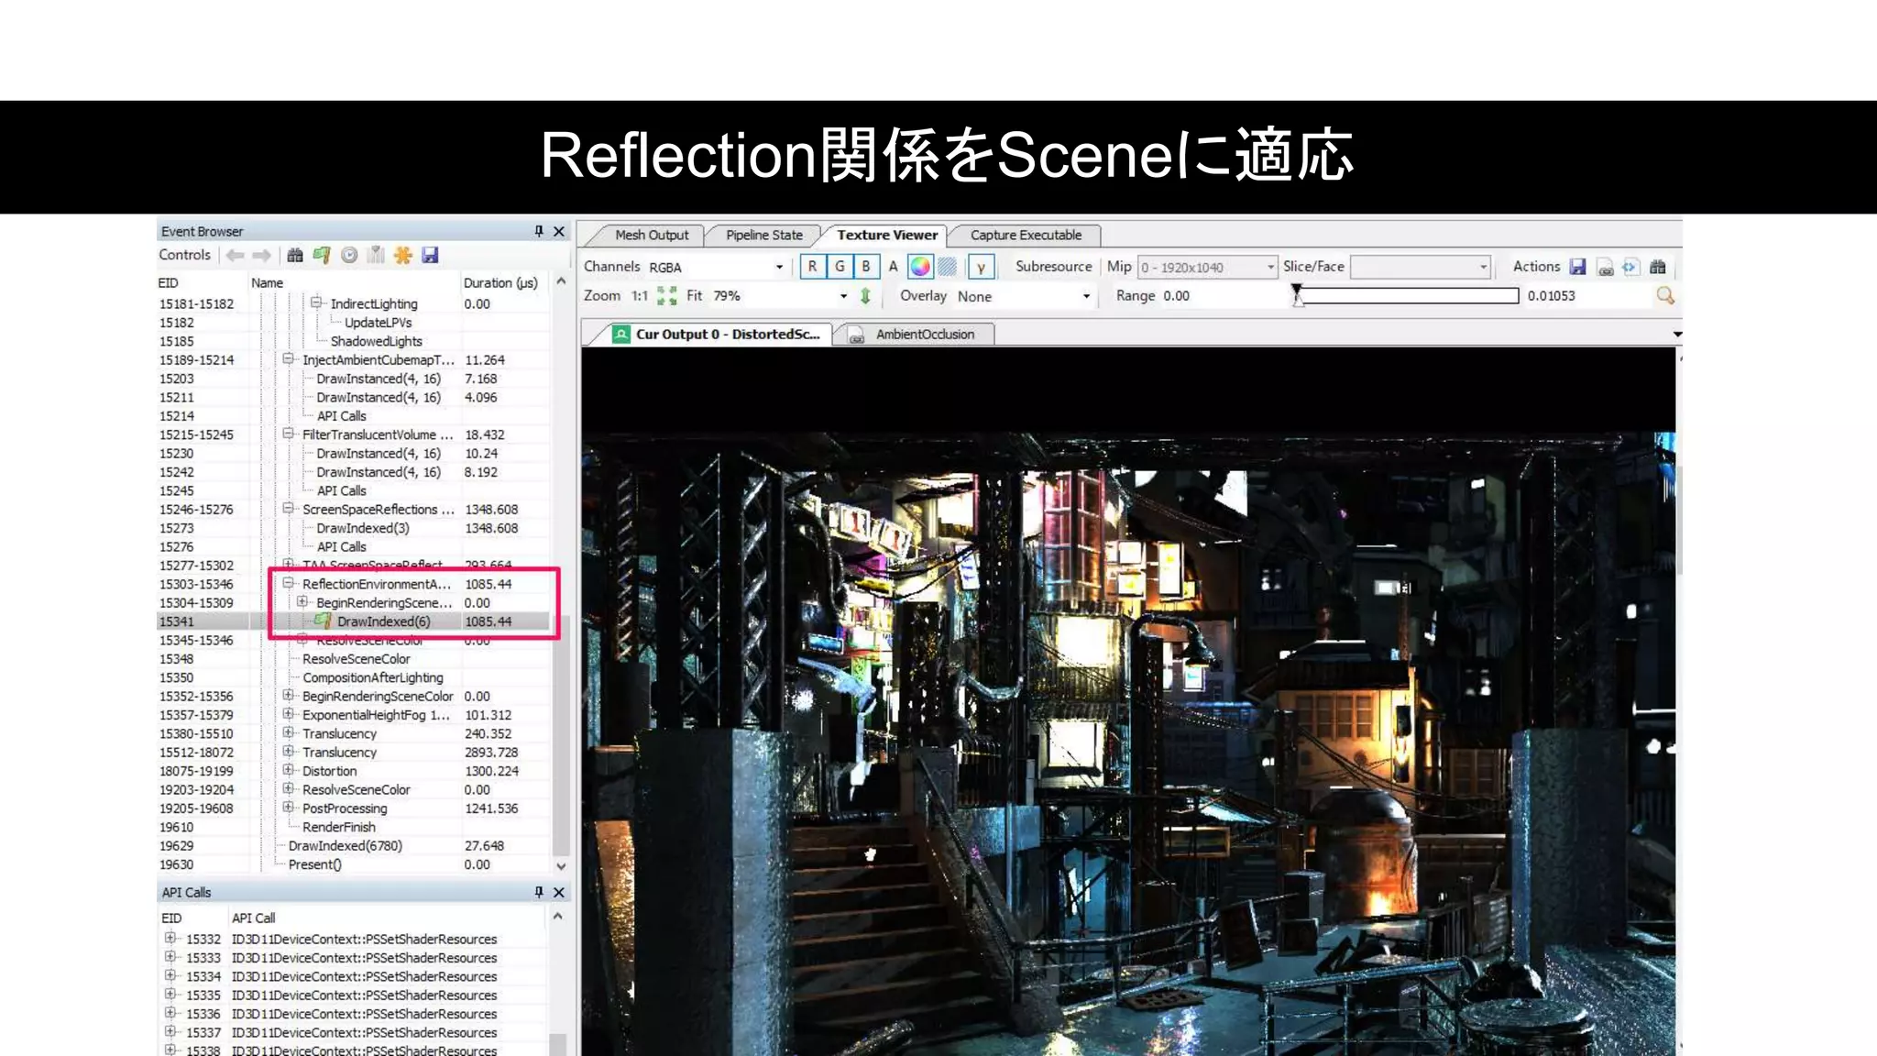Screen dimensions: 1877x1056
Task: Toggle the gamma γ display button
Action: pos(981,267)
